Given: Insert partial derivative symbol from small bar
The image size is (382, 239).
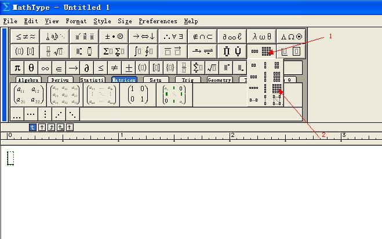Looking at the screenshot, I should 87,68.
